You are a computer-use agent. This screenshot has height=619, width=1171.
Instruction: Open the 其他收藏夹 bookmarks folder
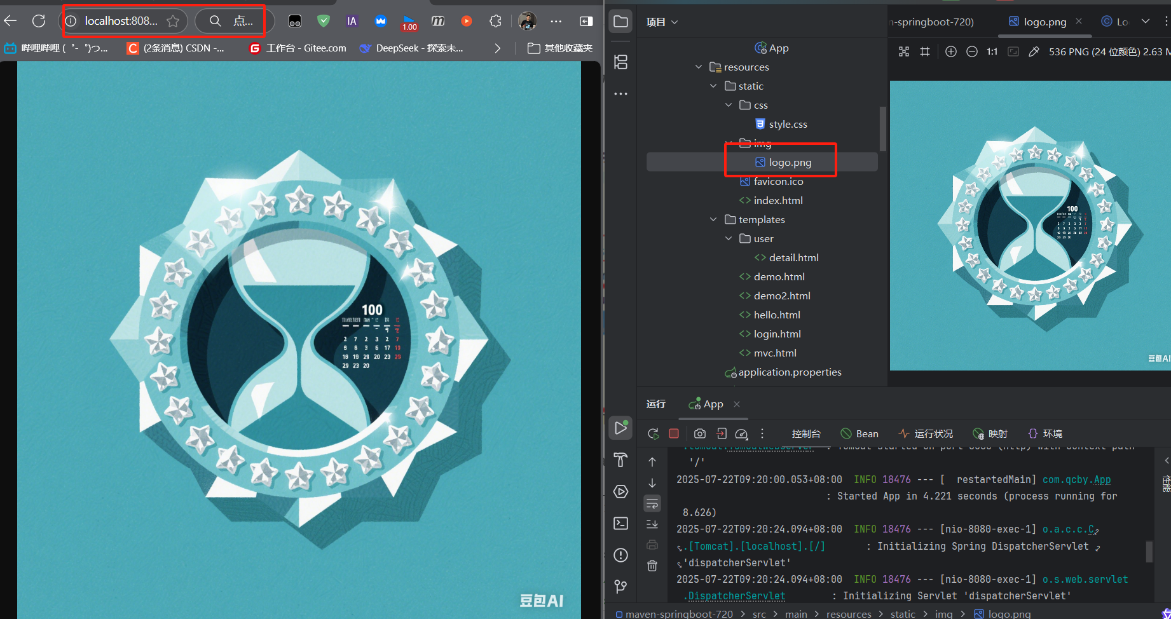(560, 48)
